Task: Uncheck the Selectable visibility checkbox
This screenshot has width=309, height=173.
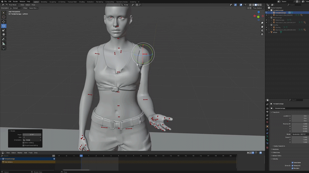Action: [x=292, y=162]
